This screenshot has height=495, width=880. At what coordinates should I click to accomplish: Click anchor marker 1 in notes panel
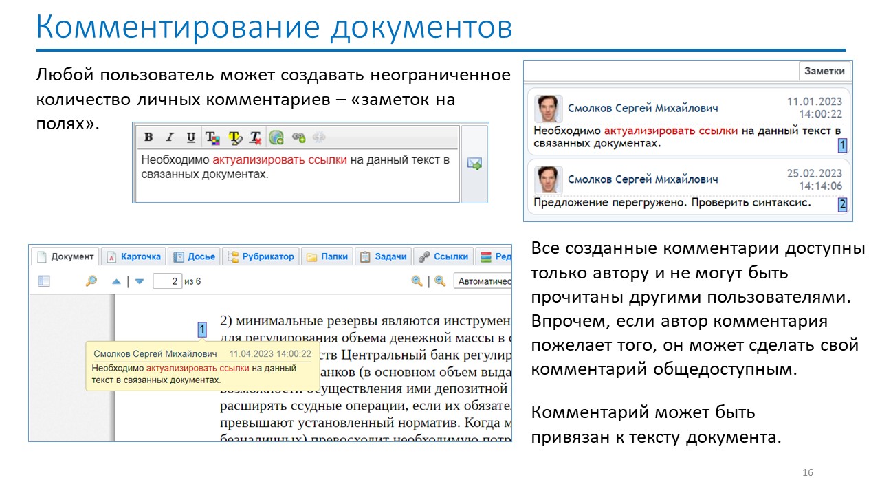(x=842, y=145)
